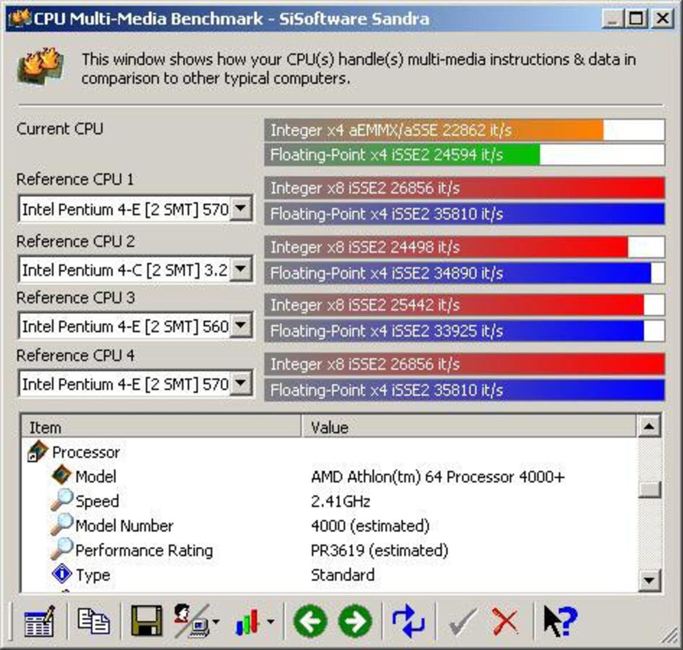Image resolution: width=683 pixels, height=650 pixels.
Task: Click the 'Reference CPU 4' label
Action: [75, 355]
